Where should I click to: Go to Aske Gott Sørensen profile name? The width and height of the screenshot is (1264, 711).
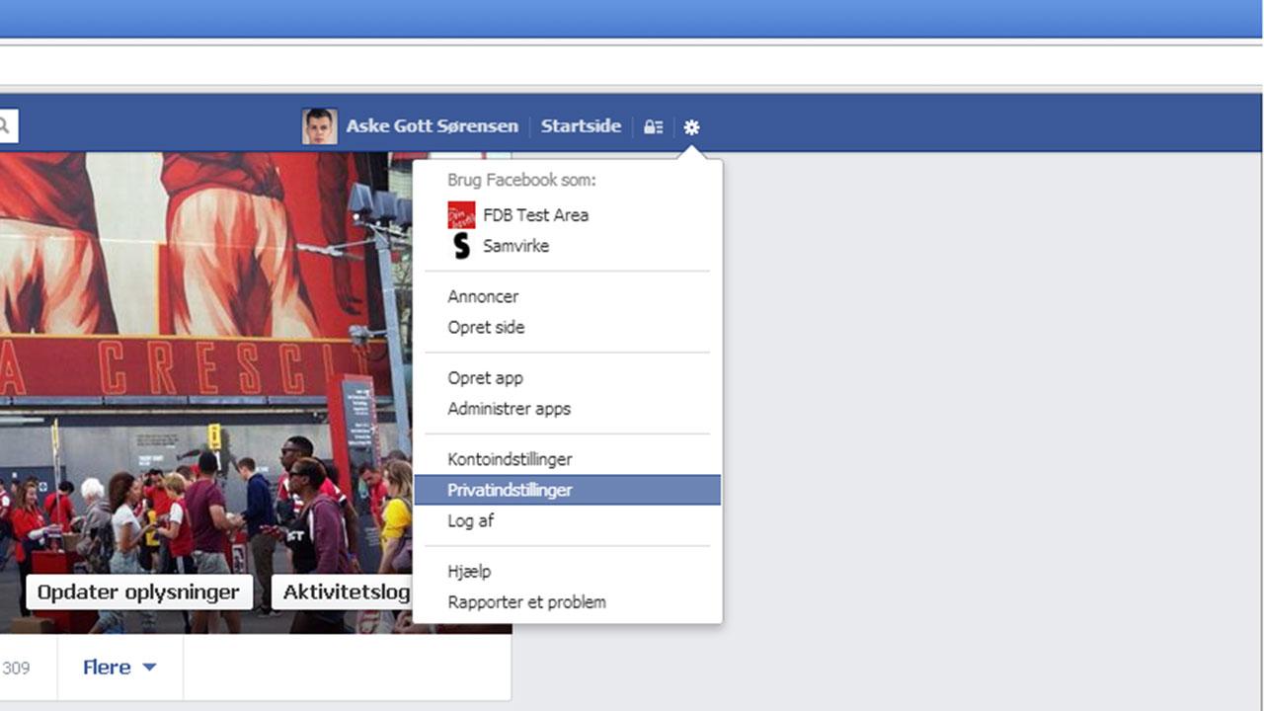click(432, 126)
